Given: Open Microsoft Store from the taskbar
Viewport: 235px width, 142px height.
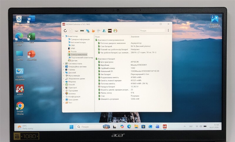Looking at the screenshot, I should [143, 127].
